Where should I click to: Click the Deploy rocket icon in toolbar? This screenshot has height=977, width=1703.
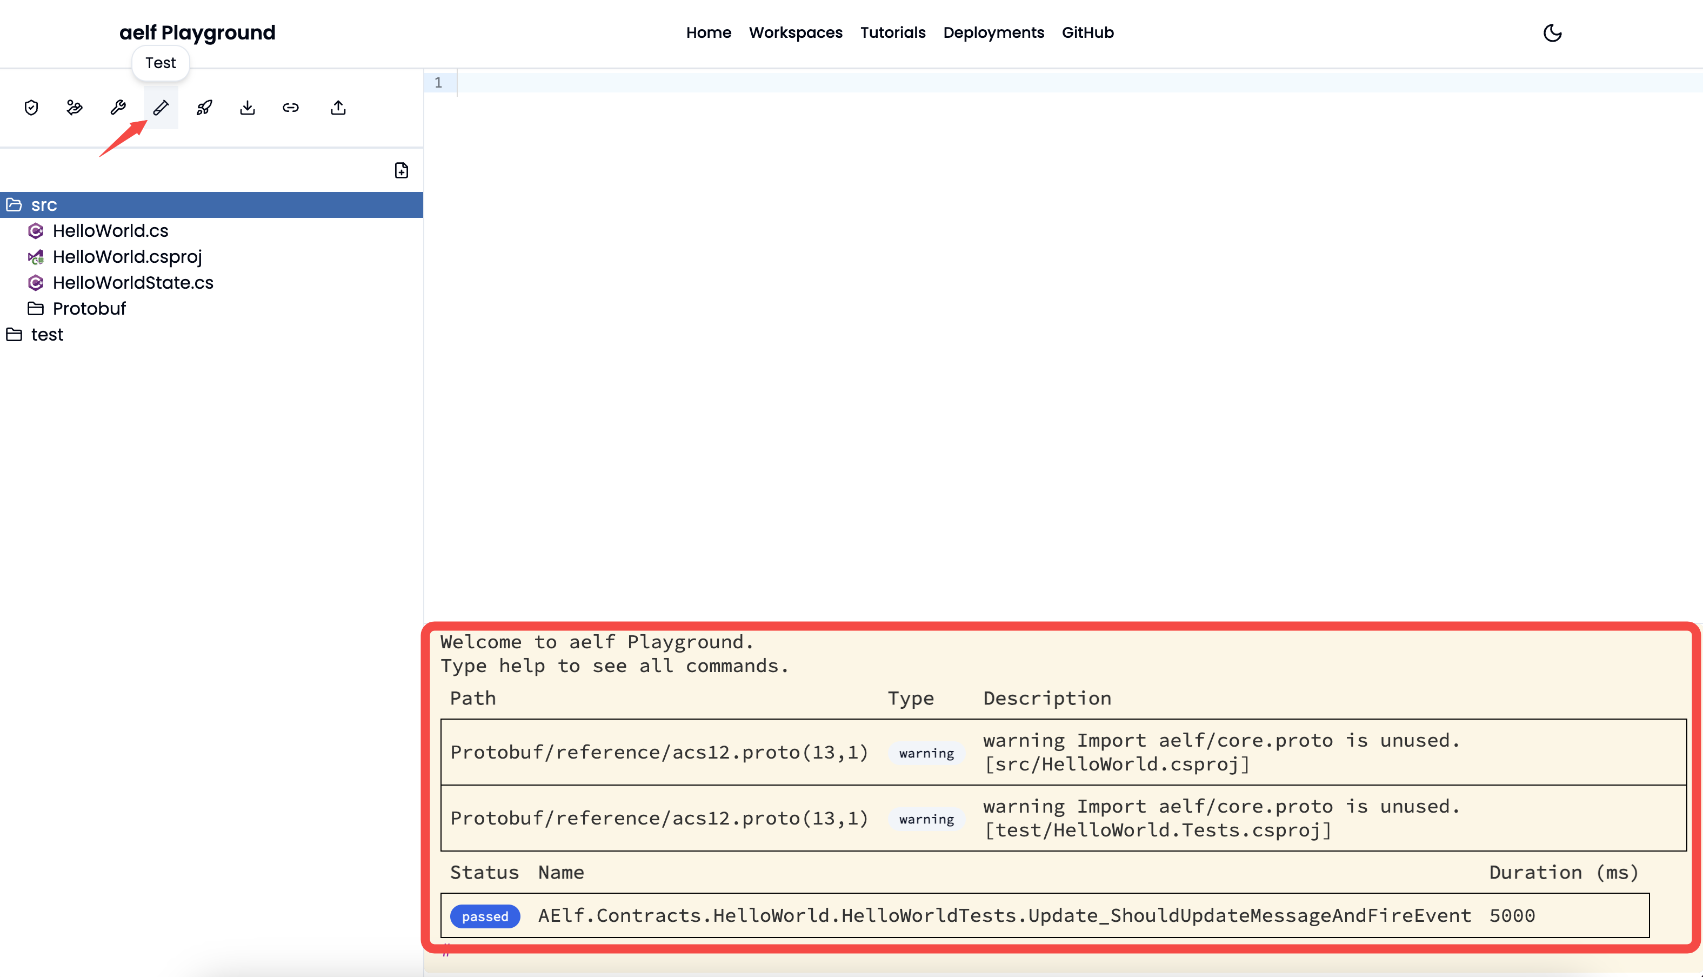(x=204, y=108)
